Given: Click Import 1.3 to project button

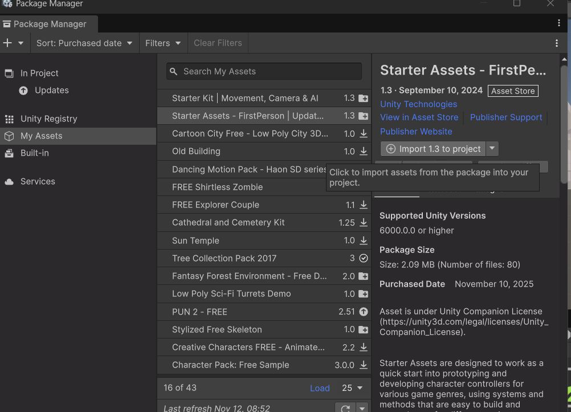Looking at the screenshot, I should (433, 149).
